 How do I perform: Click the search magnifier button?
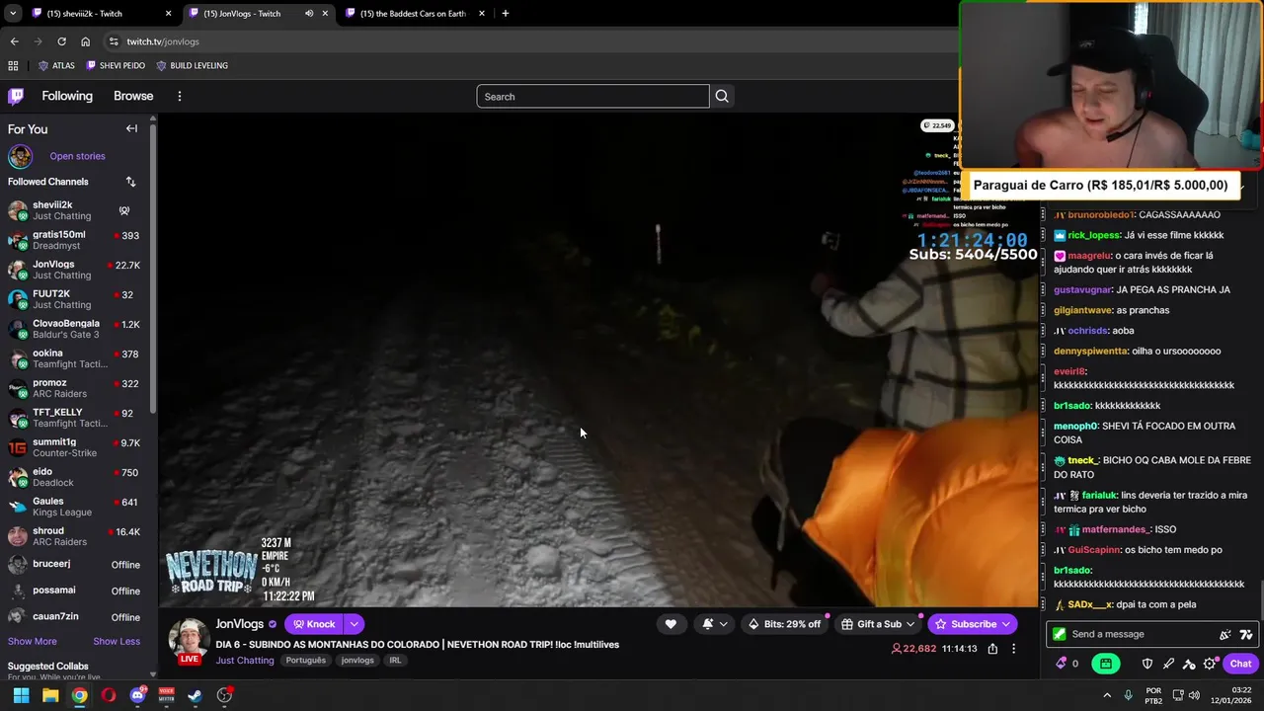pos(722,96)
